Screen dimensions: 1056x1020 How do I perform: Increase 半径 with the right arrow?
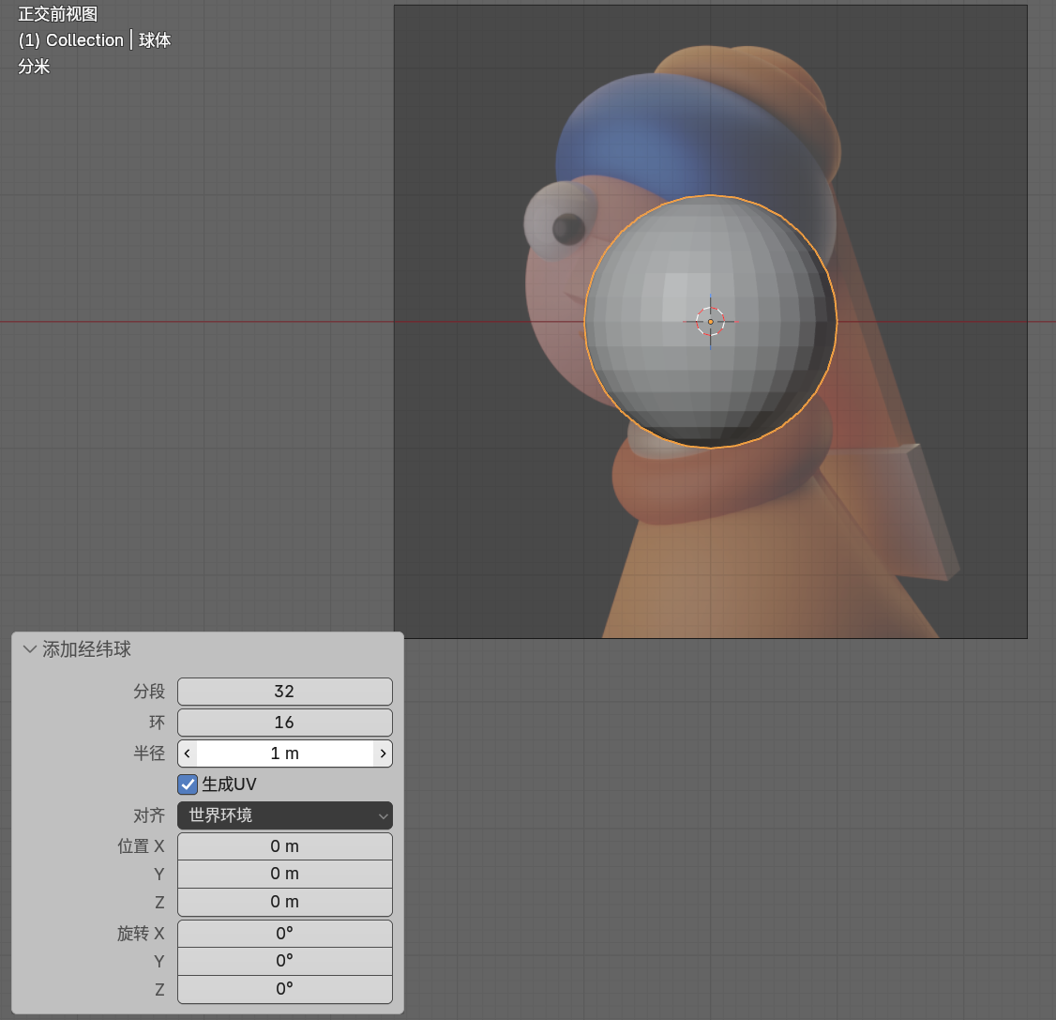coord(383,754)
